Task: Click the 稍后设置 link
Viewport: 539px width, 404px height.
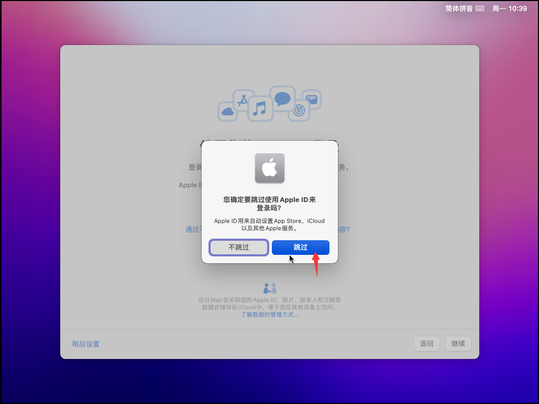Action: pos(85,344)
